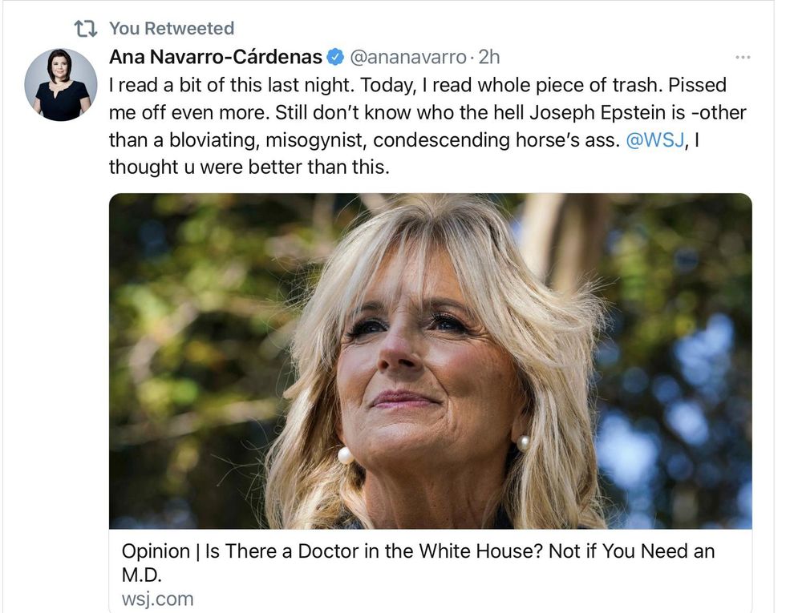The height and width of the screenshot is (613, 786).
Task: Open the WSJ article preview photo
Action: click(x=431, y=361)
